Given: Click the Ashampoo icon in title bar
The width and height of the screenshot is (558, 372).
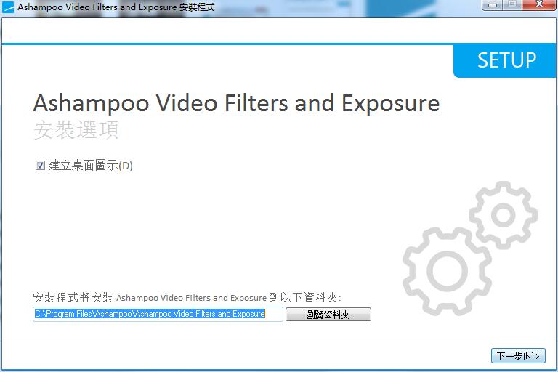Looking at the screenshot, I should click(x=8, y=7).
